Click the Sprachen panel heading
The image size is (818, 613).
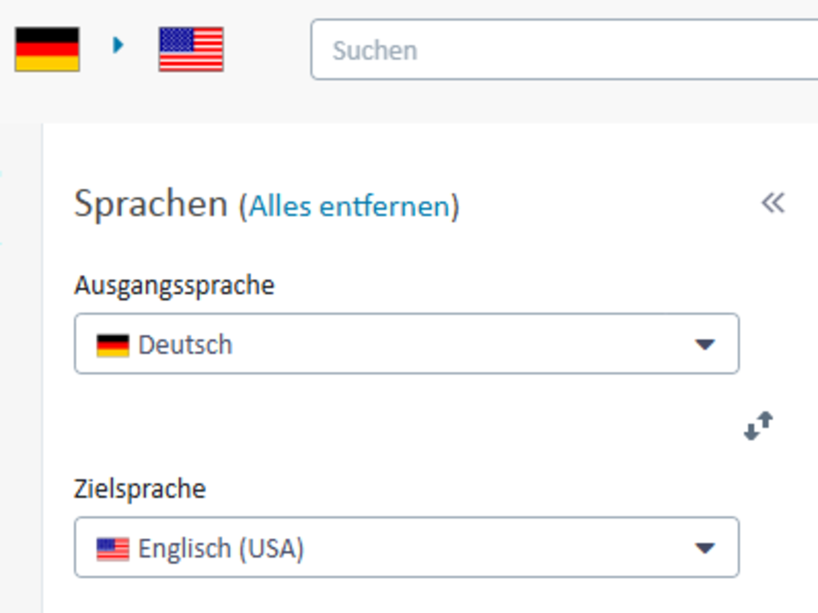click(151, 204)
